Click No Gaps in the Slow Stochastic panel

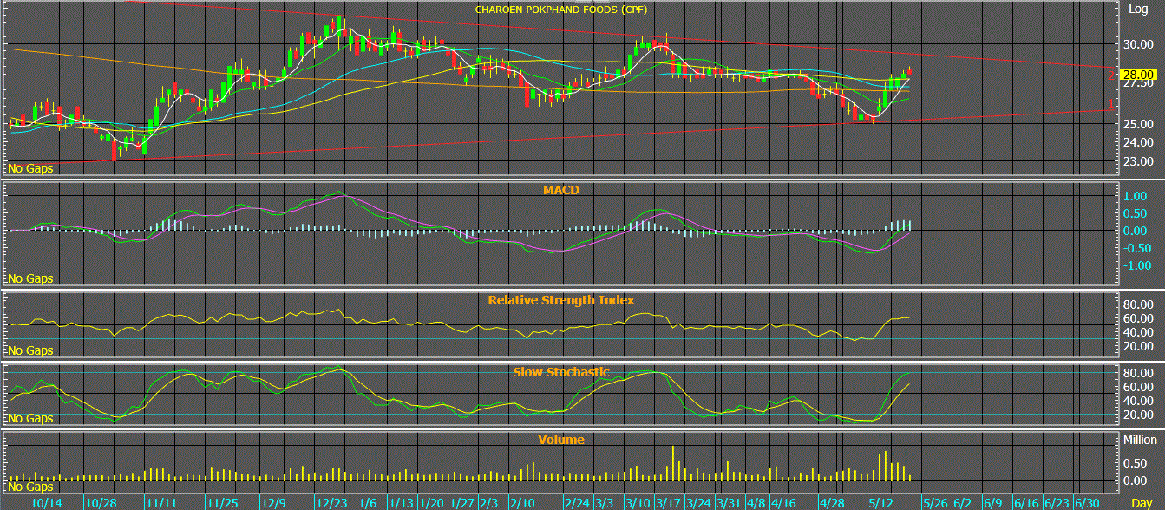click(30, 418)
